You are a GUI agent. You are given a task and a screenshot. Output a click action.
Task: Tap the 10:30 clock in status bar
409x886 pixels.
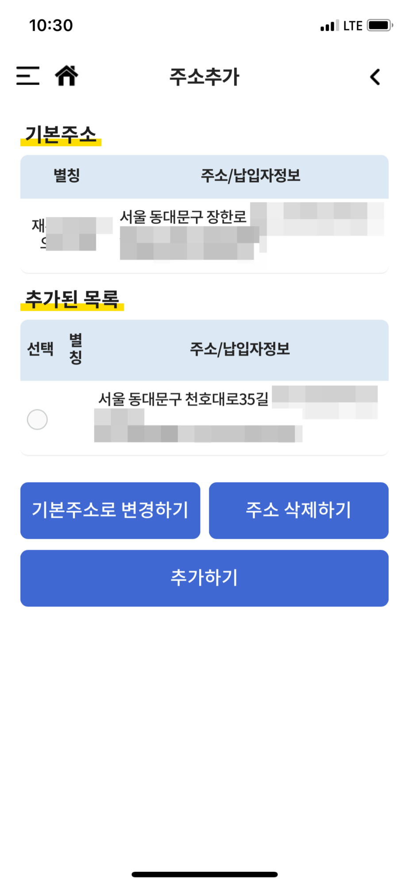pos(51,26)
